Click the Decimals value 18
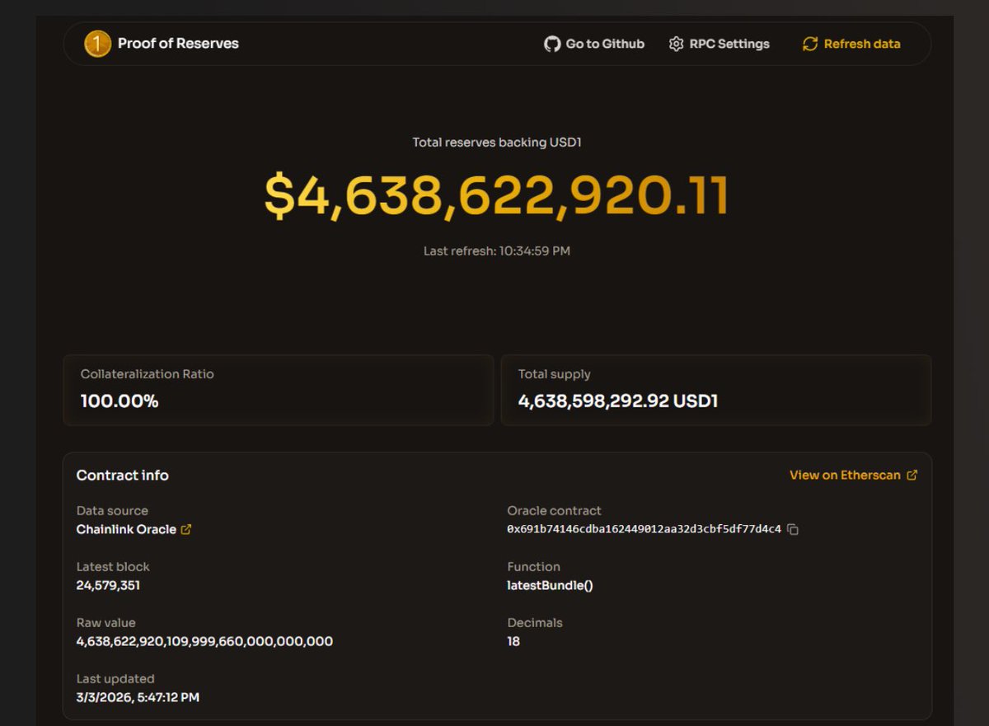 coord(513,642)
